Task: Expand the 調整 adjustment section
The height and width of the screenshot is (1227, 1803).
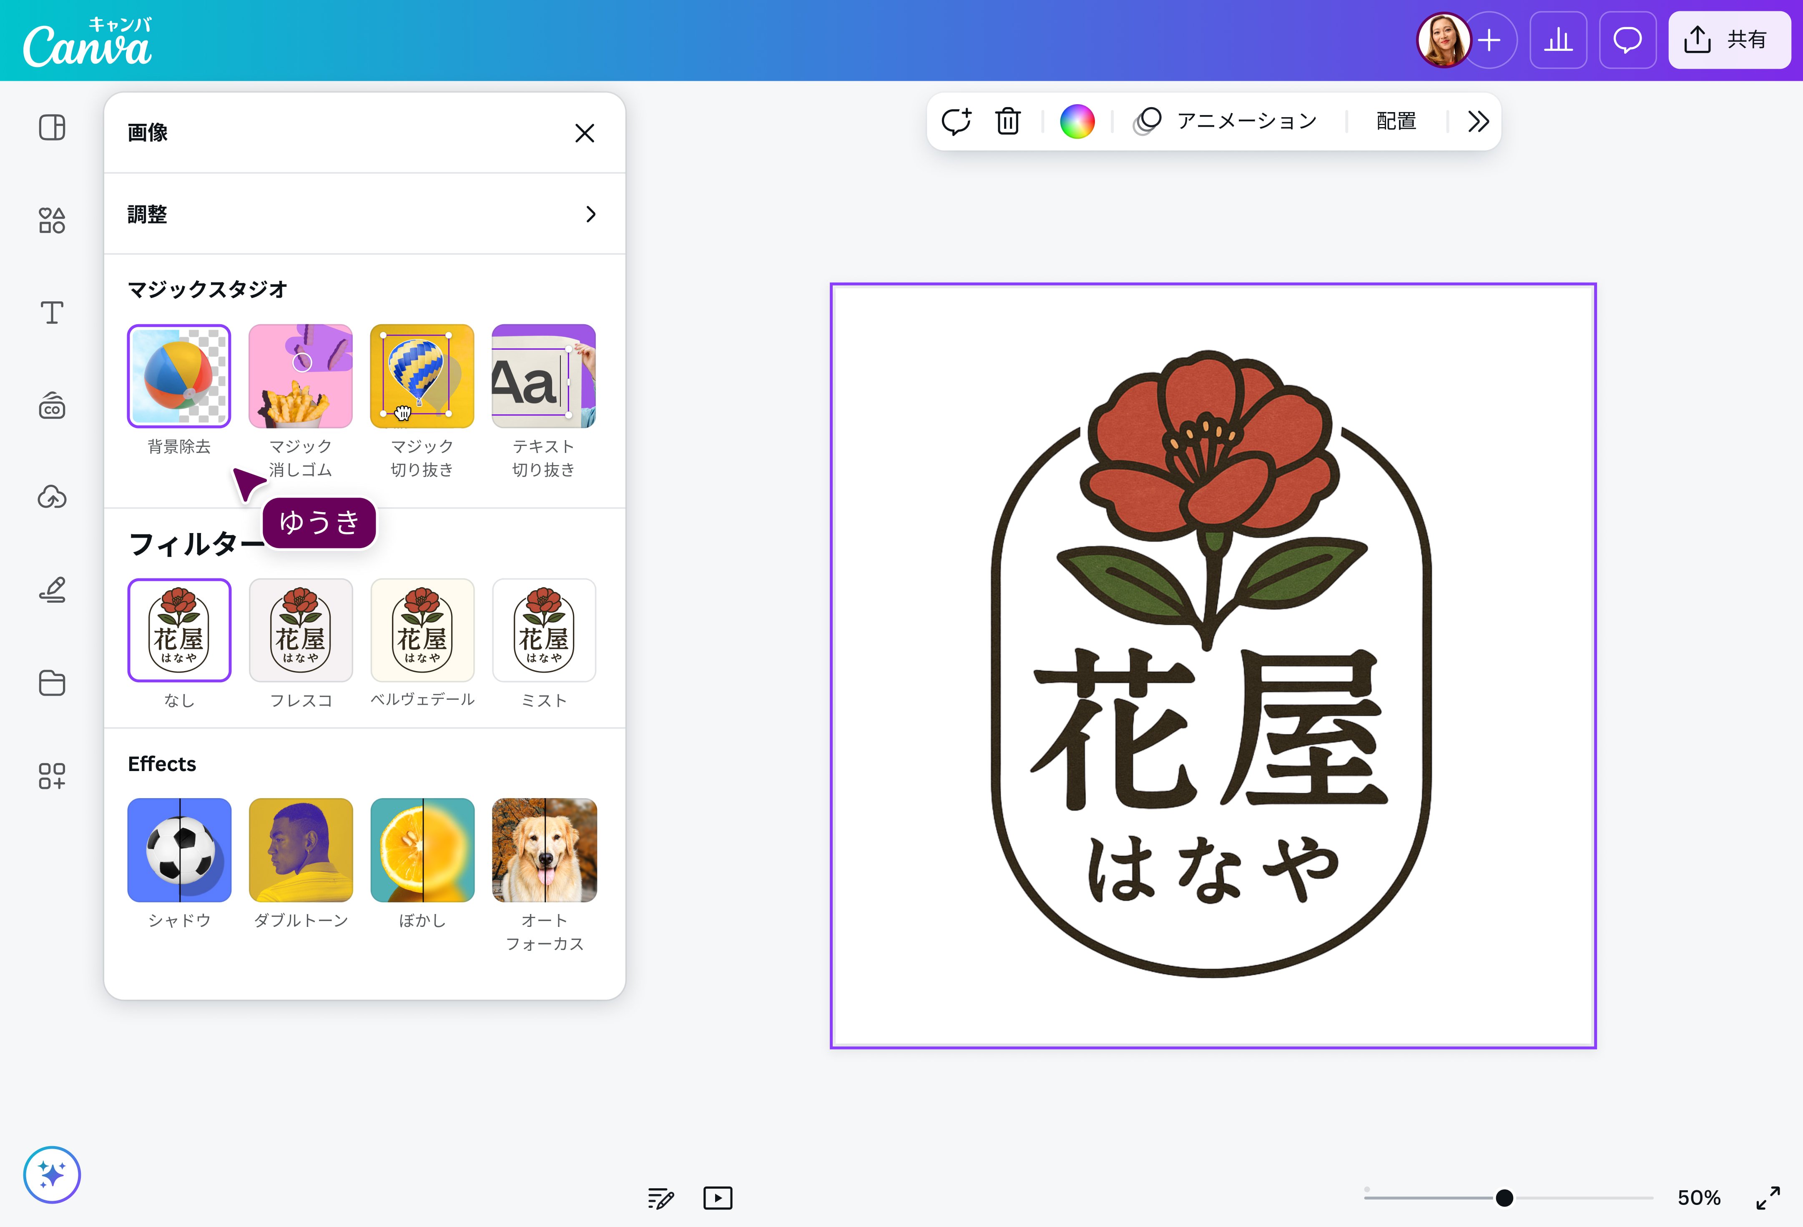Action: click(x=364, y=214)
